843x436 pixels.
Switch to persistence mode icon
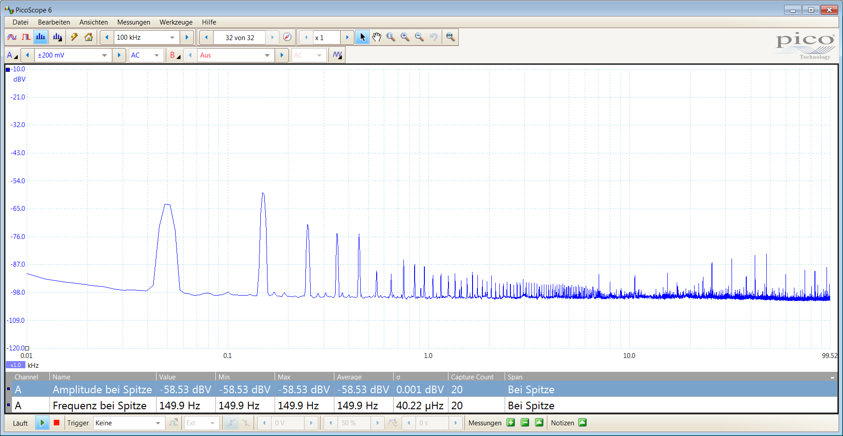(26, 37)
